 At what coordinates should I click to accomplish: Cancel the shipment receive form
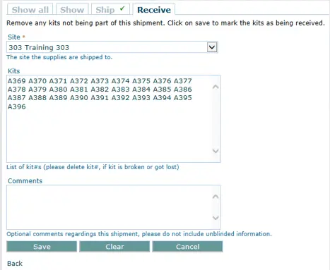point(187,247)
